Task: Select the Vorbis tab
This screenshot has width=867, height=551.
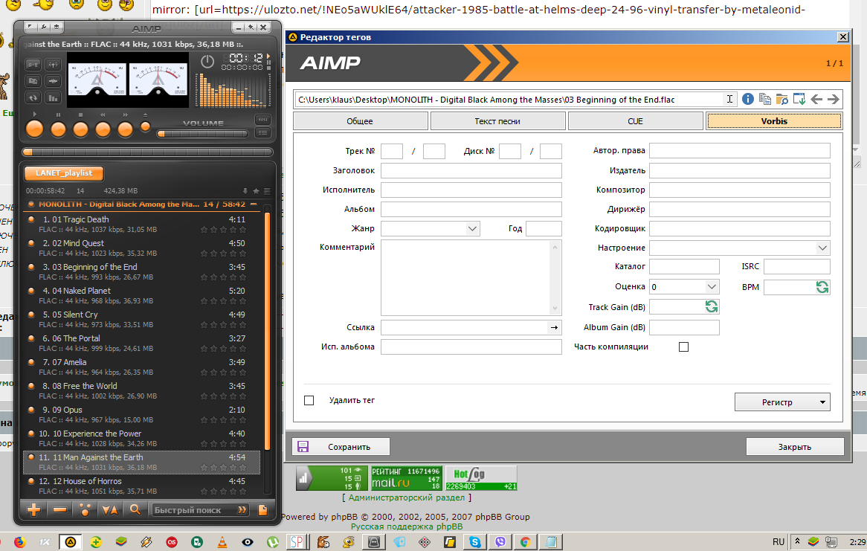Action: [774, 121]
